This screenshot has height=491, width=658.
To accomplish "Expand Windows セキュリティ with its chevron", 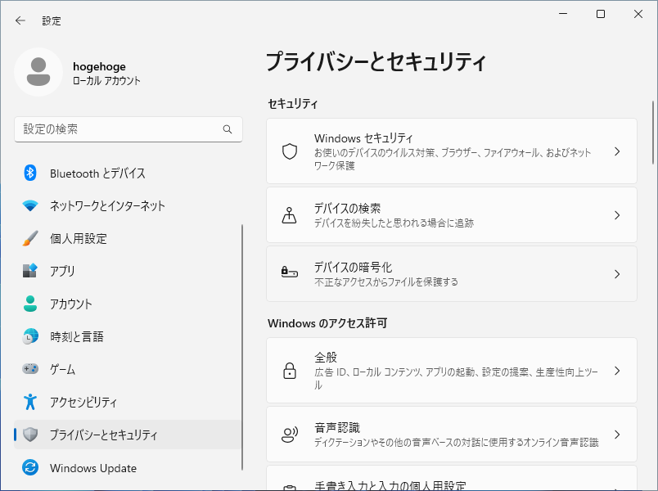I will (617, 151).
